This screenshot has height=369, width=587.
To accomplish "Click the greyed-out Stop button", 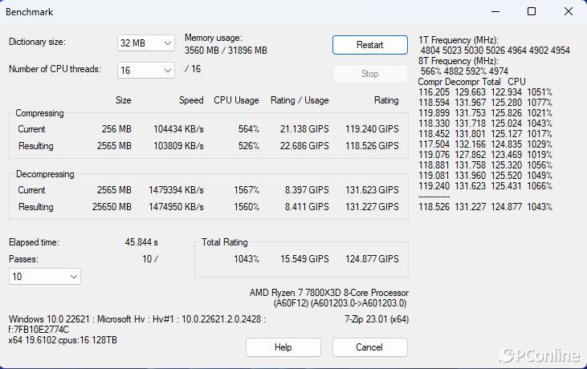I will tap(370, 74).
